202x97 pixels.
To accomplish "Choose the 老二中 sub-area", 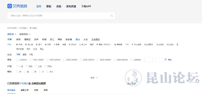I will 84,44.
